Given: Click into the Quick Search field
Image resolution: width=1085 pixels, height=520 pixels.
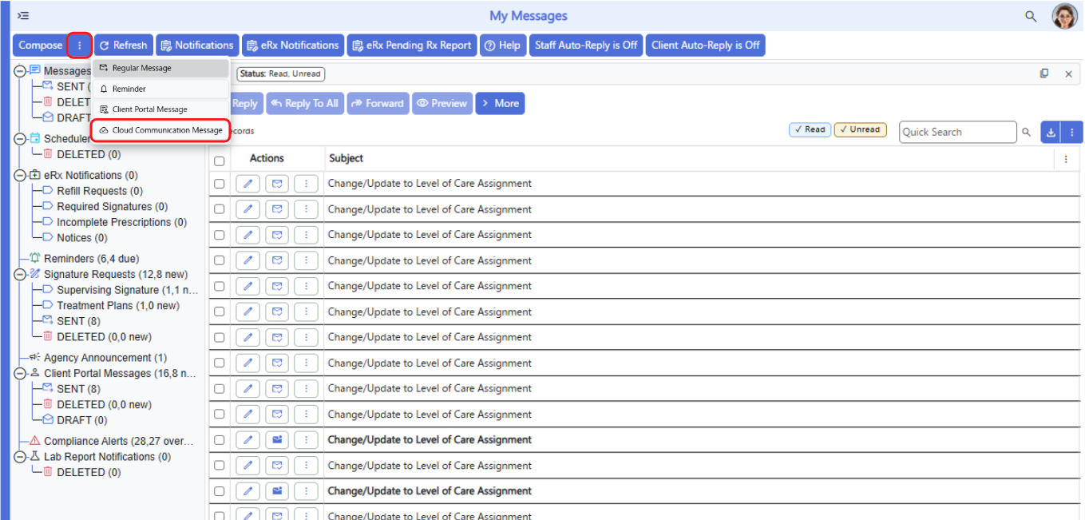Looking at the screenshot, I should coord(958,133).
